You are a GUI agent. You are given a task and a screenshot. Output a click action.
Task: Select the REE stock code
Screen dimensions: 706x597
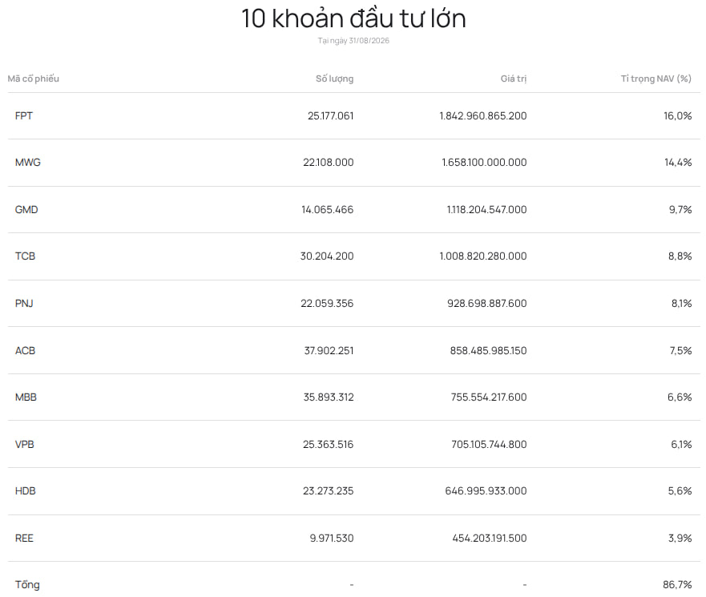coord(24,538)
